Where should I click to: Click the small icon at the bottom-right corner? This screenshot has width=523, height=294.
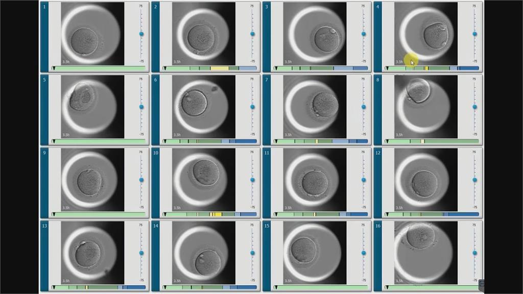[481, 282]
